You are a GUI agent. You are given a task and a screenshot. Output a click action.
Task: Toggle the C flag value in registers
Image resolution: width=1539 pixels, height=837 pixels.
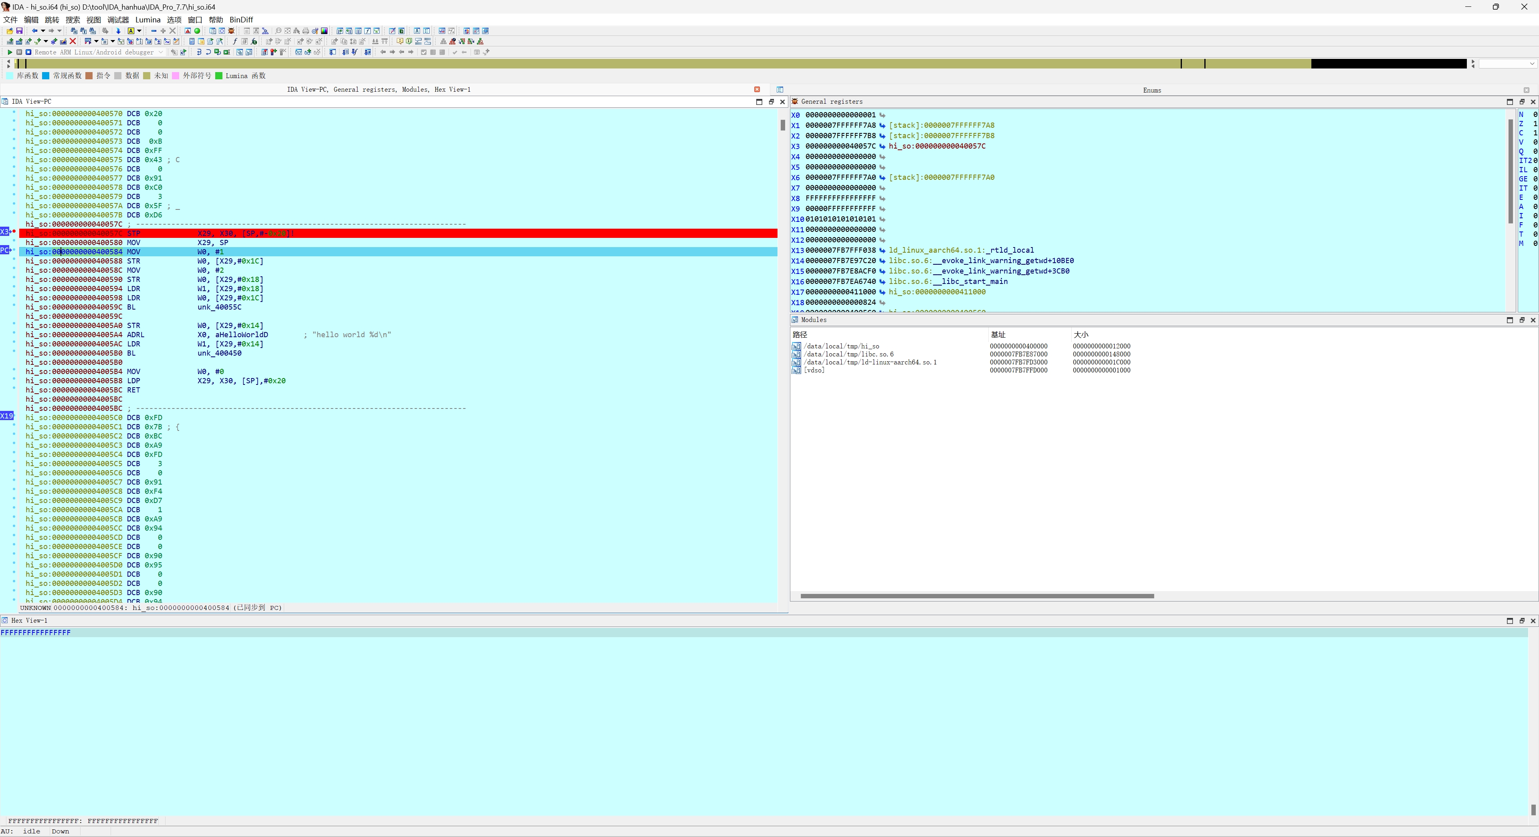pos(1535,133)
